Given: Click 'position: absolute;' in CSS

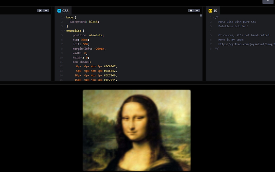Looking at the screenshot, I should pyautogui.click(x=88, y=35).
